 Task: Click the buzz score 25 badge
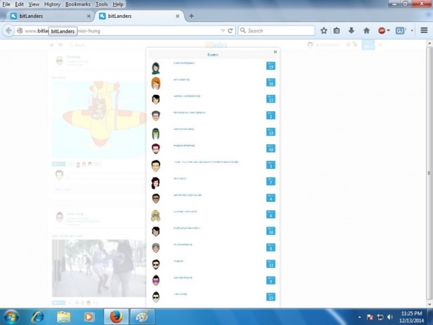271,297
